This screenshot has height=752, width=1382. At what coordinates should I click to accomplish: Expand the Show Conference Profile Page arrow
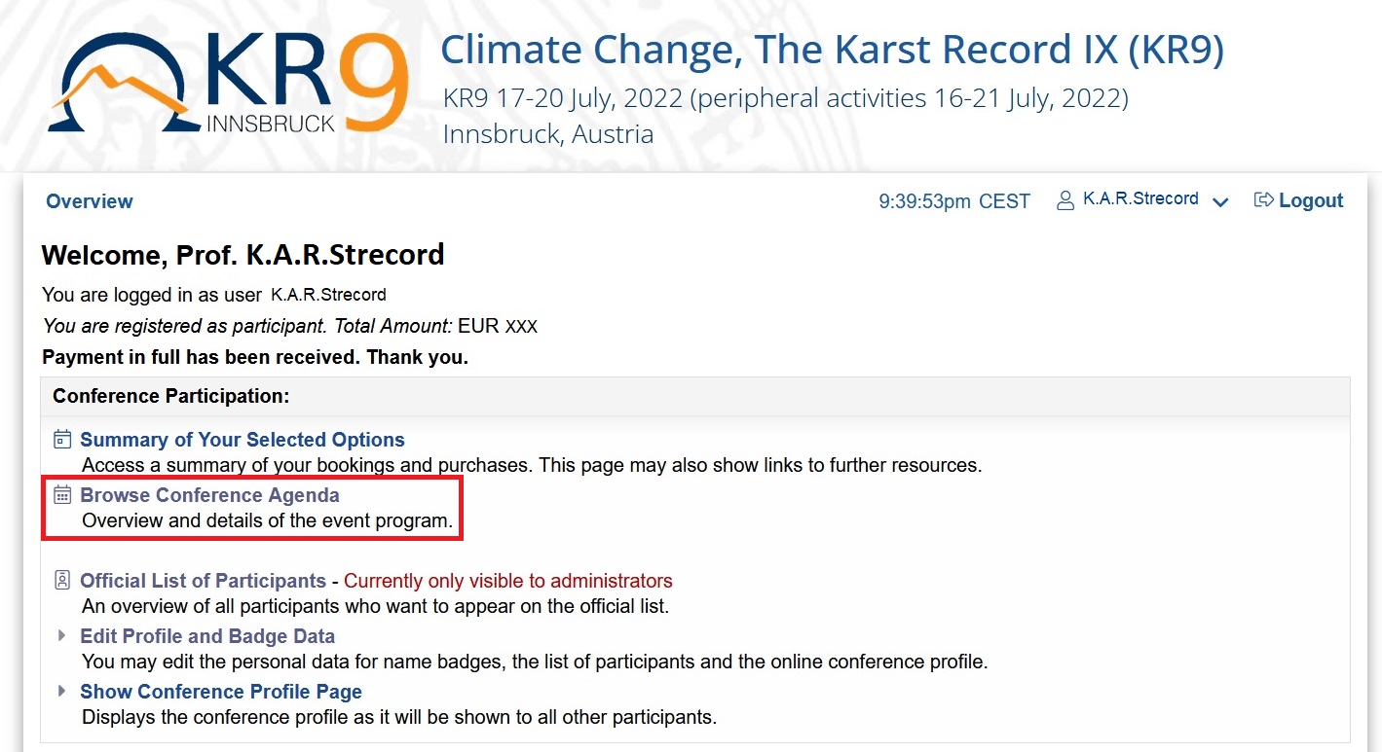[62, 692]
